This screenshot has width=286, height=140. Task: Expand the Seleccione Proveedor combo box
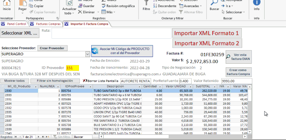click(88, 54)
